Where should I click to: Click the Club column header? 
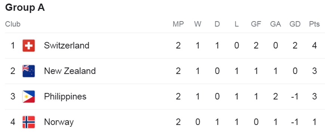13,24
